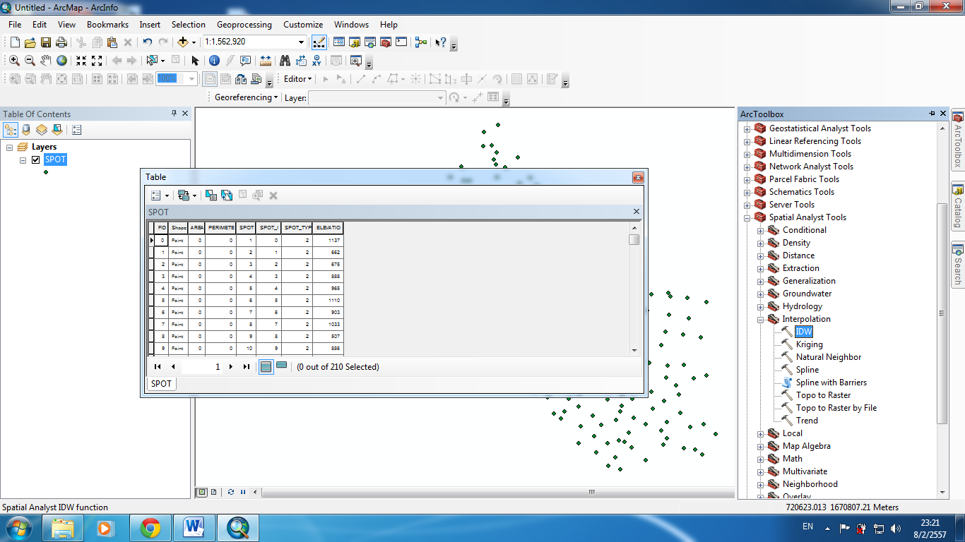Viewport: 965px width, 542px height.
Task: Open the Geoprocessing menu
Action: tap(244, 24)
